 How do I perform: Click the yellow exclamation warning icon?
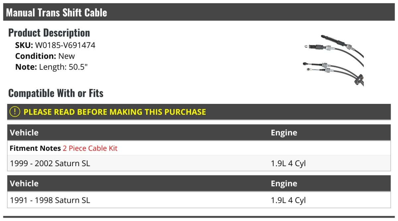pos(15,112)
